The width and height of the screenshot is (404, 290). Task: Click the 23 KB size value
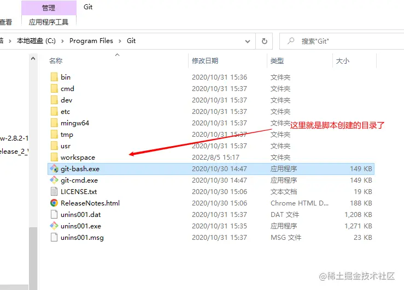[x=363, y=237]
